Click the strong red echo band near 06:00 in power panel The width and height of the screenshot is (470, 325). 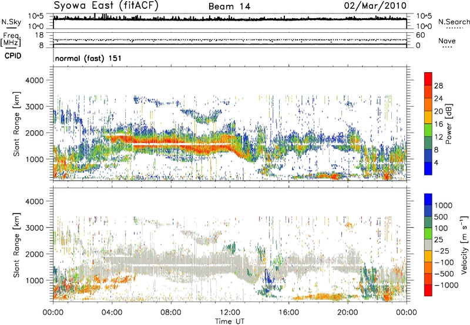[x=142, y=141]
